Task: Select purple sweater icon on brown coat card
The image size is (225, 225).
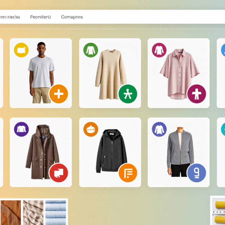Action: [x=21, y=129]
